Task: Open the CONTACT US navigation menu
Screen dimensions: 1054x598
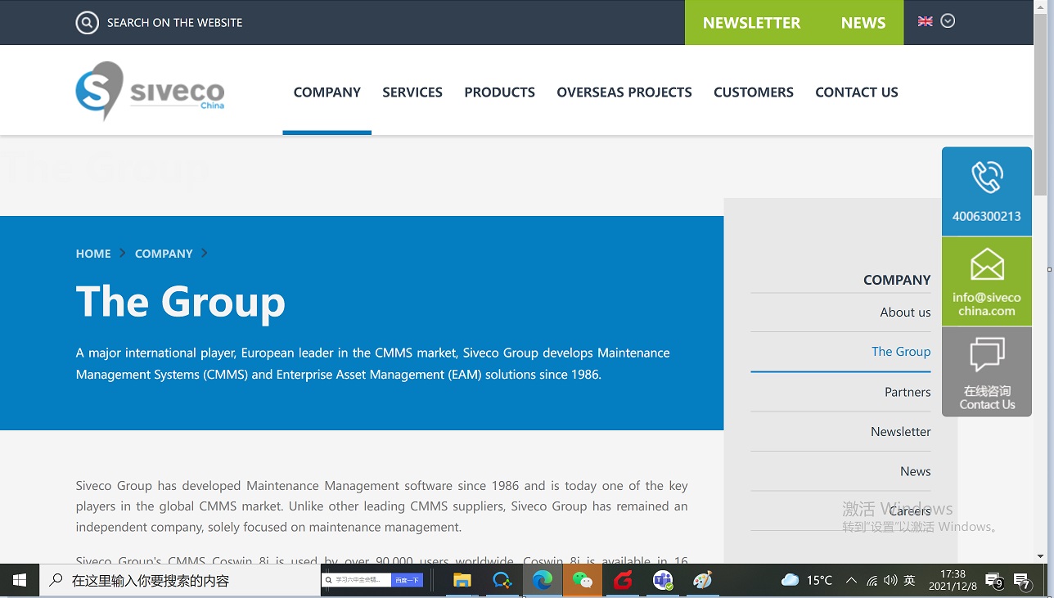Action: (857, 92)
